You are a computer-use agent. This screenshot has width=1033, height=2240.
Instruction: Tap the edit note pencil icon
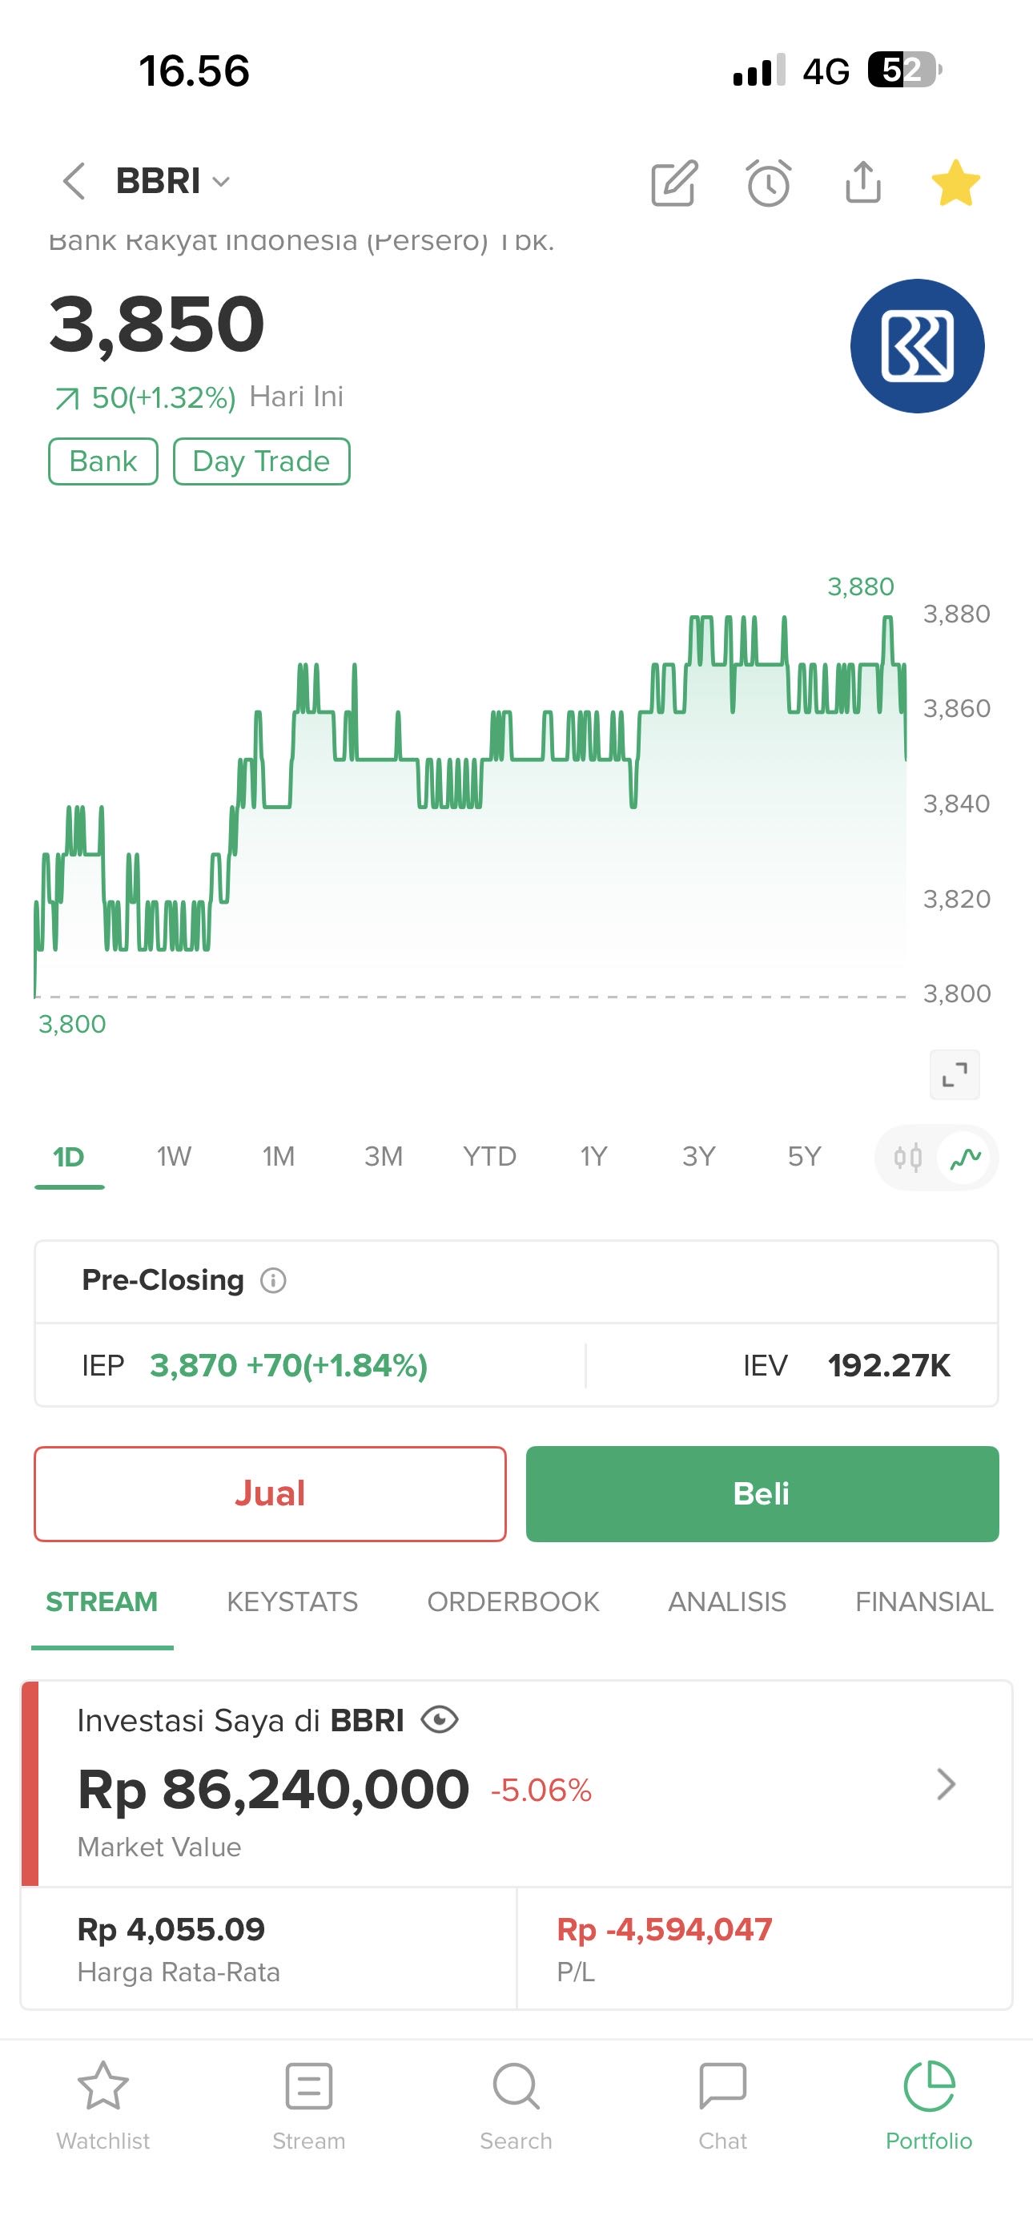(674, 183)
